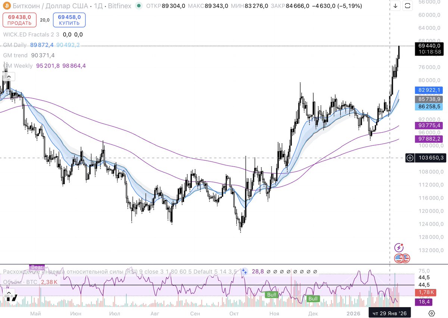Viewport: 448px width, 318px height.
Task: Select the GM trend indicator legend
Action: click(15, 56)
